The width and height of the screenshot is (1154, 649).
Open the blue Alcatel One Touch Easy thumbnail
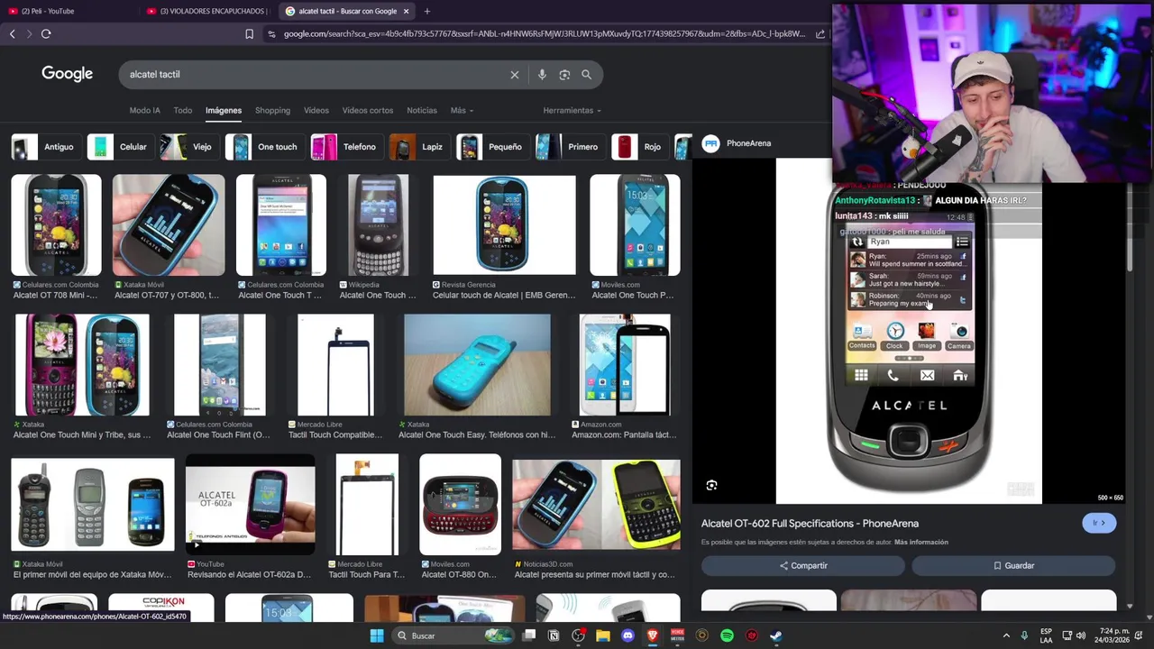[477, 365]
